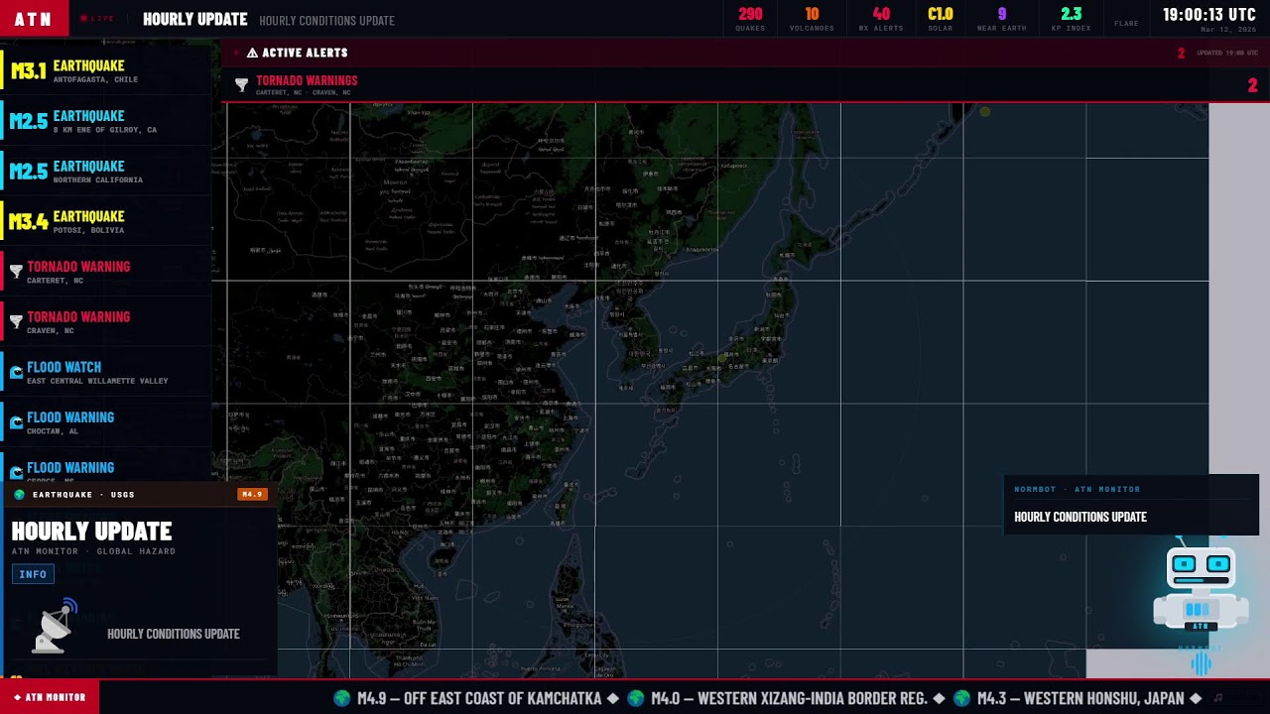Screen dimensions: 1270x714
Task: Open the Craven, NC tornado warning entry
Action: point(106,323)
